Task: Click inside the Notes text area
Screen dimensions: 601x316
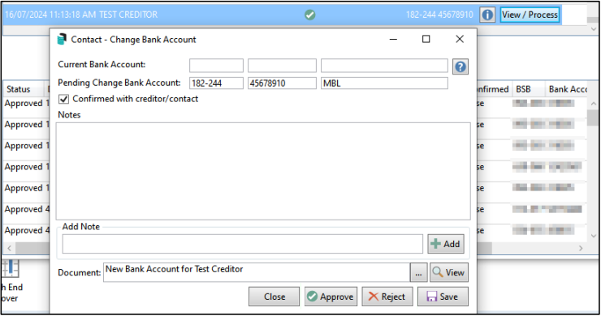Action: pyautogui.click(x=263, y=171)
